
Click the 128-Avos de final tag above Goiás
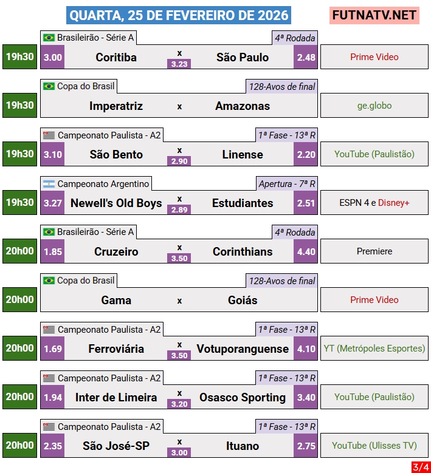coord(282,281)
